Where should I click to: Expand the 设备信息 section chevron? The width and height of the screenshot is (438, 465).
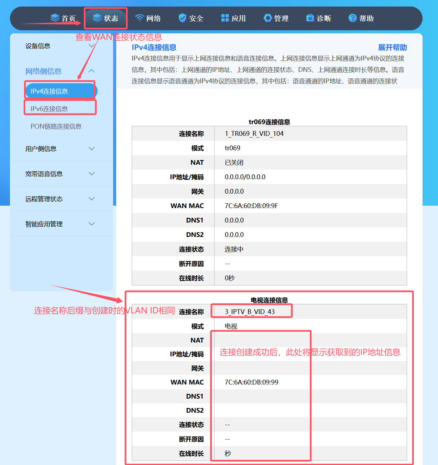pos(91,46)
